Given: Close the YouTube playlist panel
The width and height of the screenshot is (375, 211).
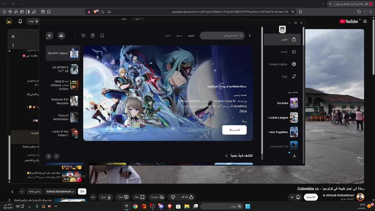Looking at the screenshot, I should [x=13, y=37].
